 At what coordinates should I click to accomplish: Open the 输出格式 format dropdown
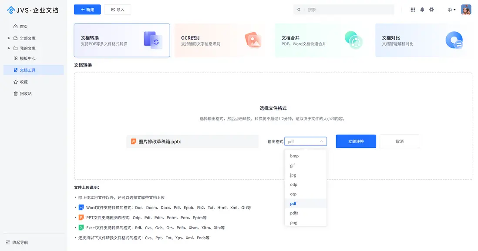tap(305, 141)
